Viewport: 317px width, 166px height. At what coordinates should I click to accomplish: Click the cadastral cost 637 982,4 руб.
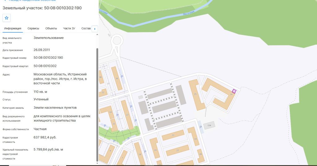pos(45,137)
